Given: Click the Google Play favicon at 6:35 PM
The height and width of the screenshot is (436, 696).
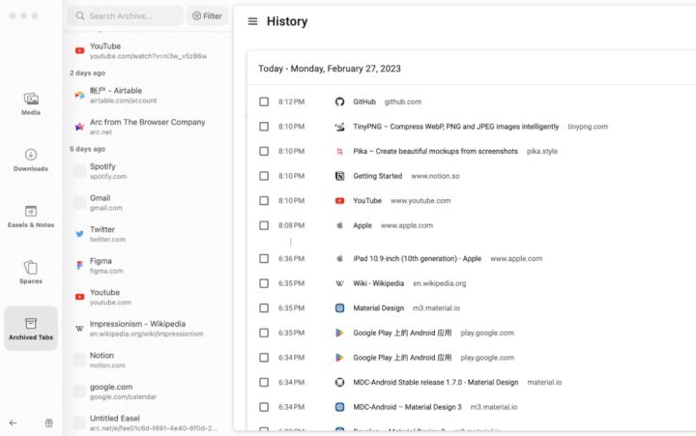Looking at the screenshot, I should (339, 333).
